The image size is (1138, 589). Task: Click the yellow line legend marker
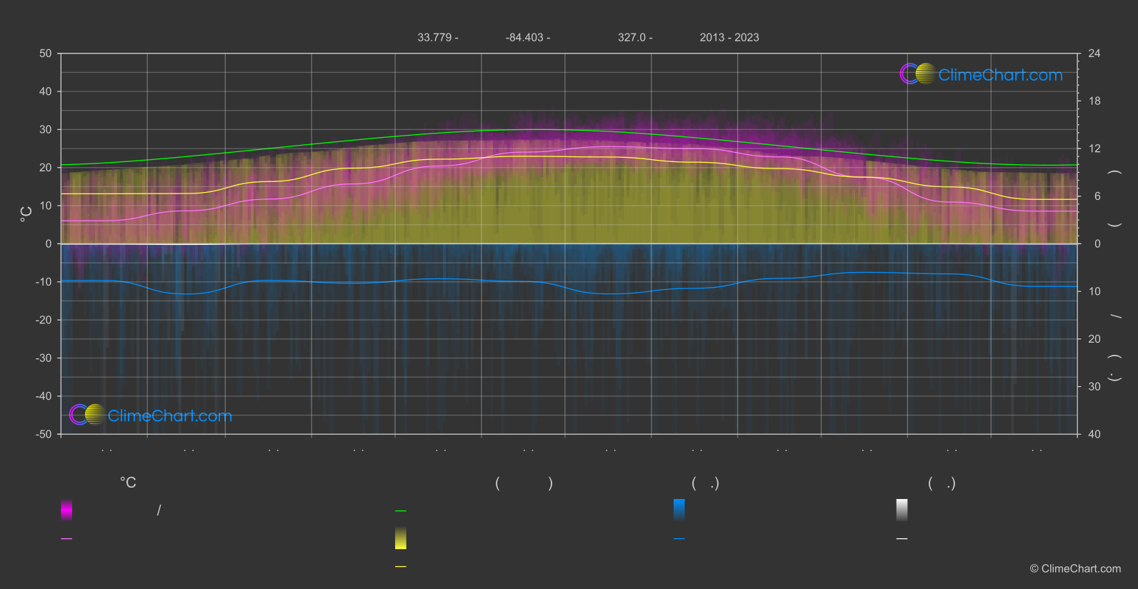click(x=401, y=567)
